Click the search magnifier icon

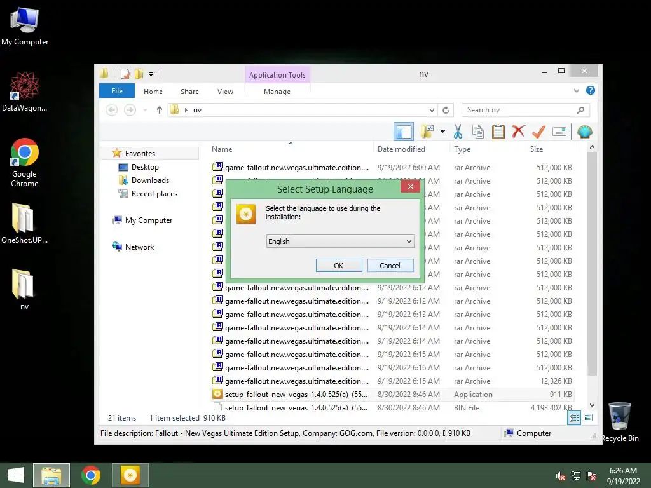(x=581, y=110)
